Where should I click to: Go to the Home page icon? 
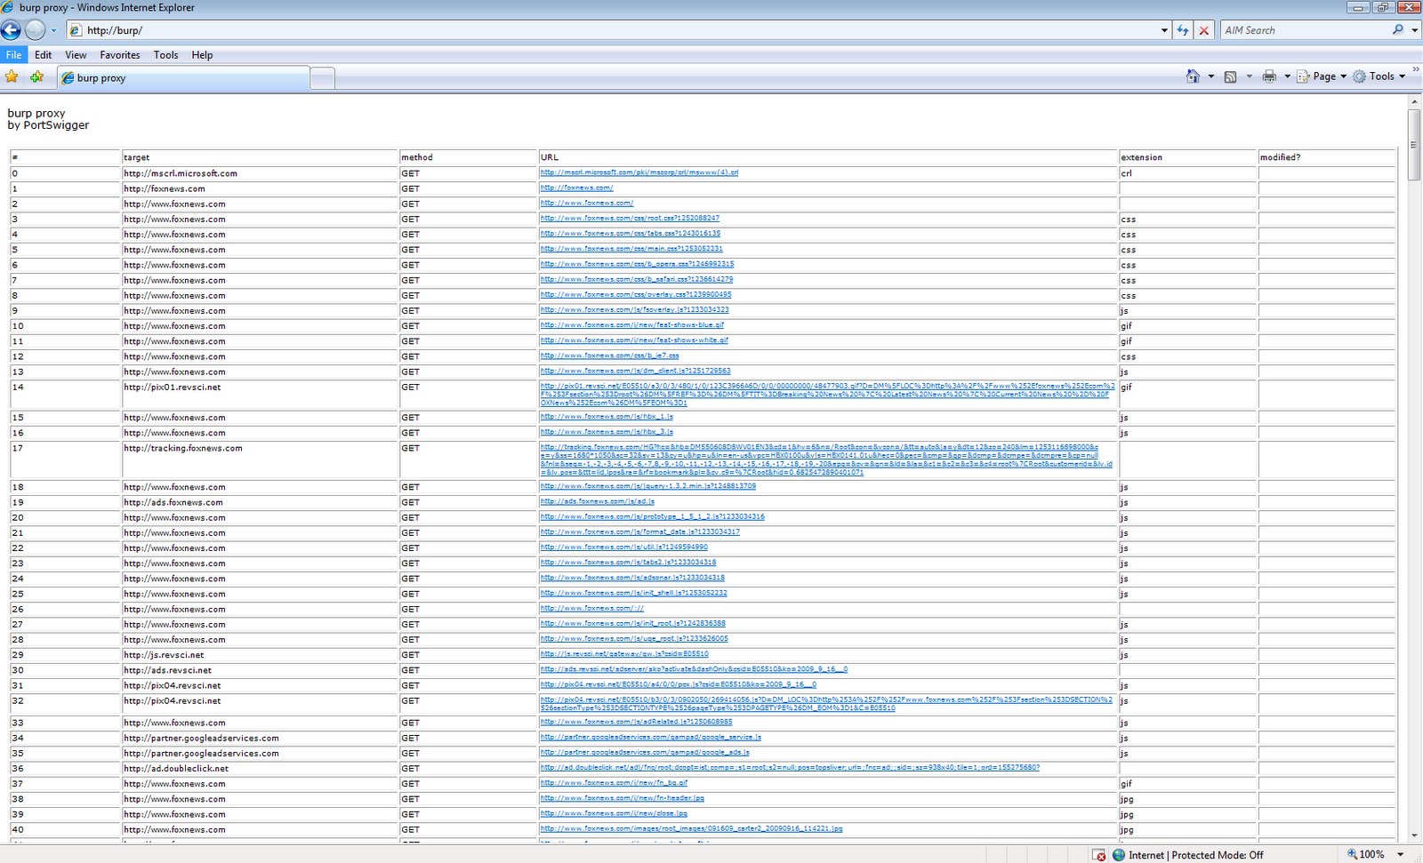(1193, 76)
